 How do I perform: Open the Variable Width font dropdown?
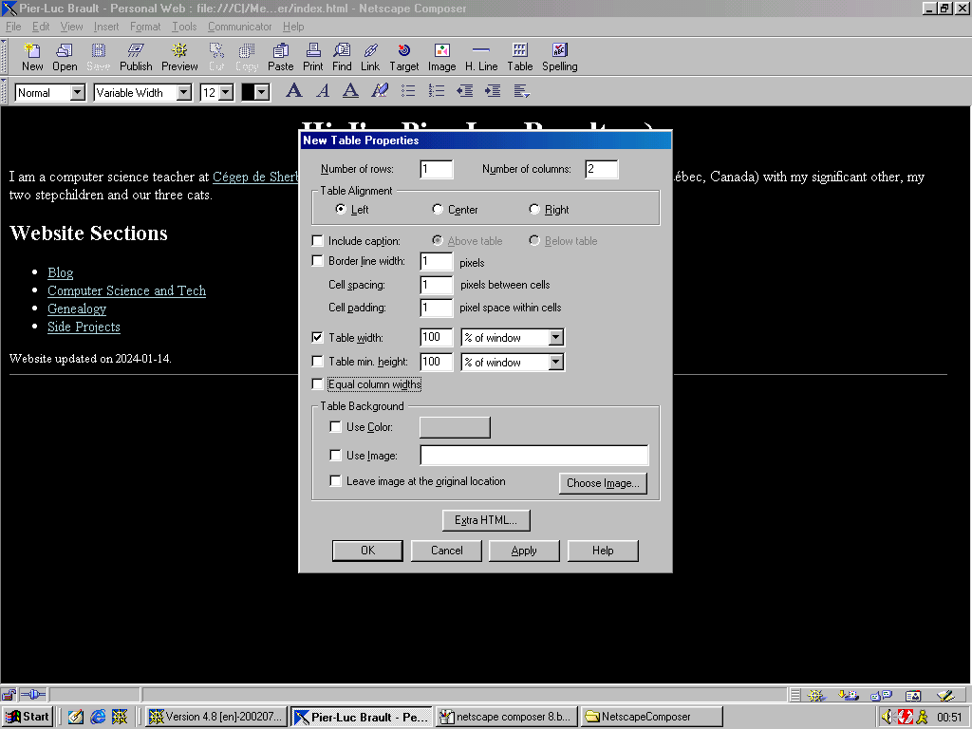coord(183,93)
